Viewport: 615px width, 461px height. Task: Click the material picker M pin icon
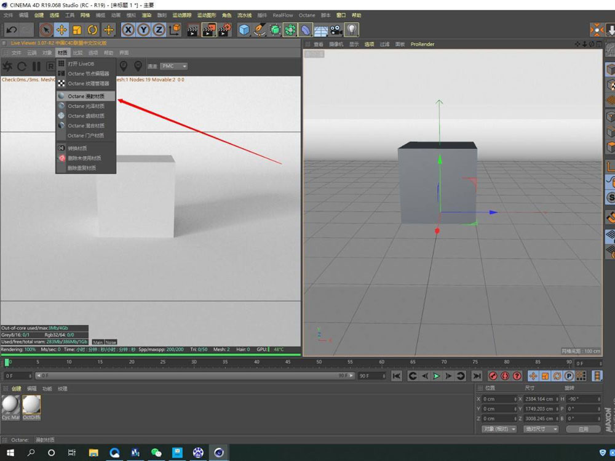[138, 66]
